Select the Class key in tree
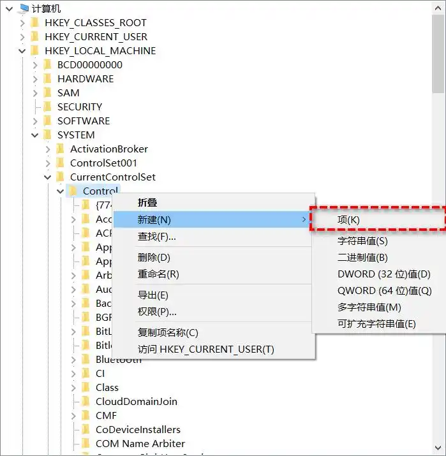 107,388
